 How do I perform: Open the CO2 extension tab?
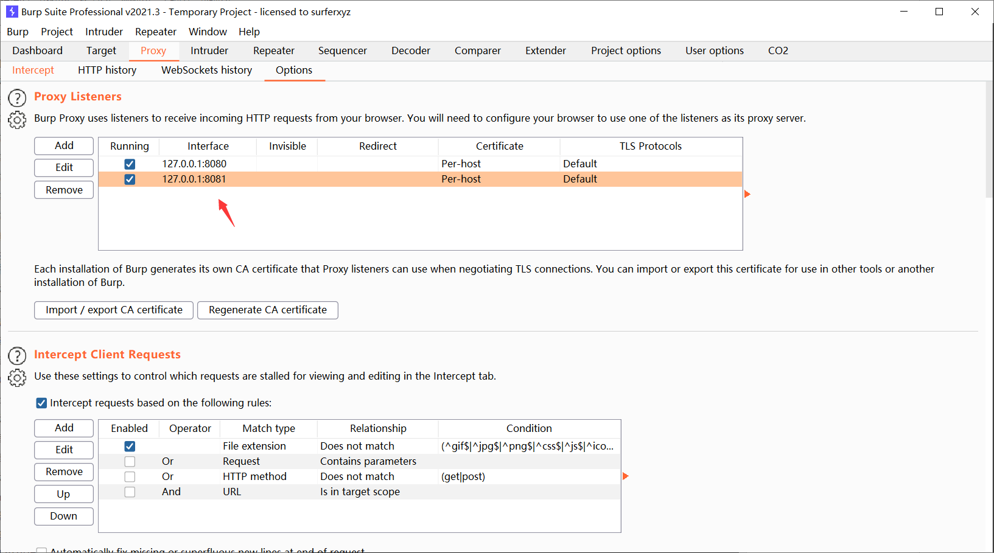[x=778, y=50]
